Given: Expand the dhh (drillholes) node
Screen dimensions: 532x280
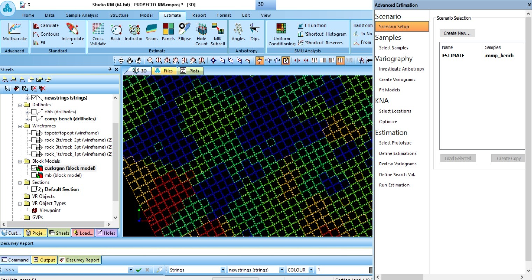Looking at the screenshot, I should pyautogui.click(x=27, y=112).
